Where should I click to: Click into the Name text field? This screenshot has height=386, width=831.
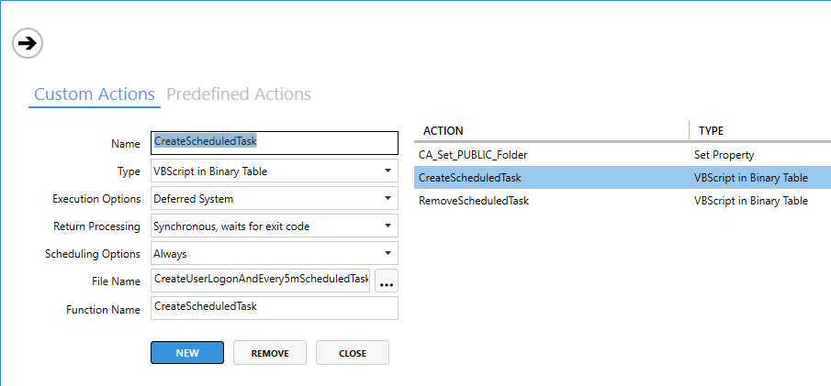point(274,143)
